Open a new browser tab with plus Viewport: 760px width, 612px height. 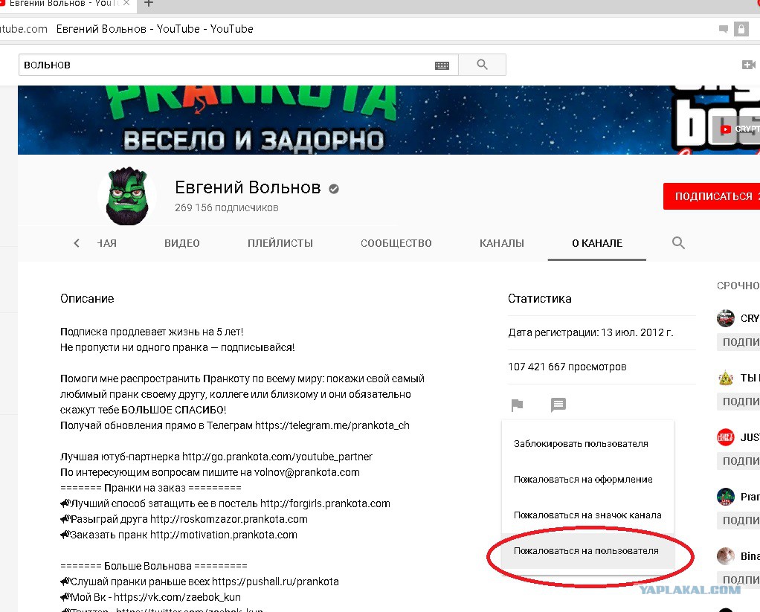pyautogui.click(x=149, y=4)
